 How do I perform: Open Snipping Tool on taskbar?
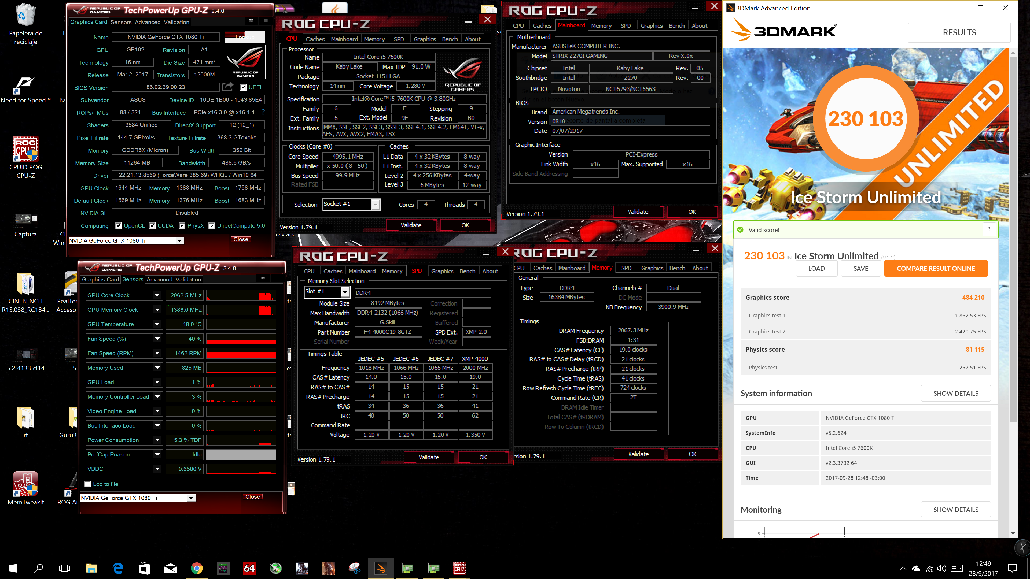354,568
